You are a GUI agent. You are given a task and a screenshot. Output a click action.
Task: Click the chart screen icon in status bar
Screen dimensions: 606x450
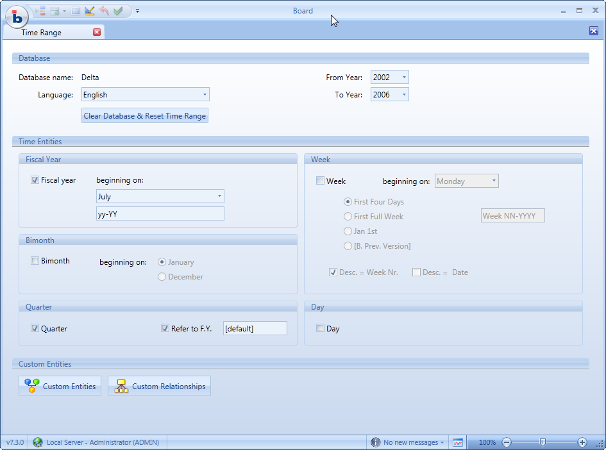point(458,442)
